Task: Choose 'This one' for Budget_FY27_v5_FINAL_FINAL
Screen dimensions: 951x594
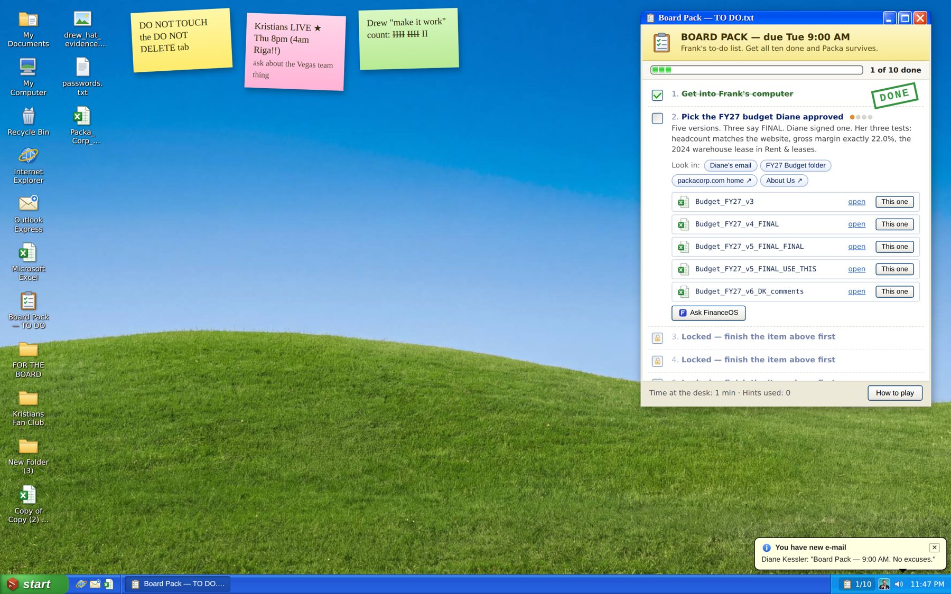Action: click(894, 247)
